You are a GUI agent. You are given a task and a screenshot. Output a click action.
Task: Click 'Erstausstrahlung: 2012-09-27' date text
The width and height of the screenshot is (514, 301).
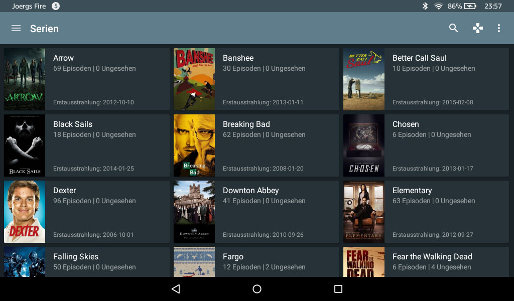coord(433,234)
